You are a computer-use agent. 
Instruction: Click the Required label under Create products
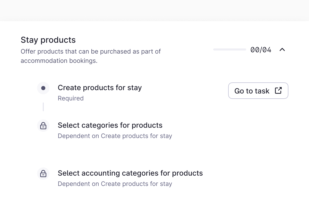tap(71, 98)
